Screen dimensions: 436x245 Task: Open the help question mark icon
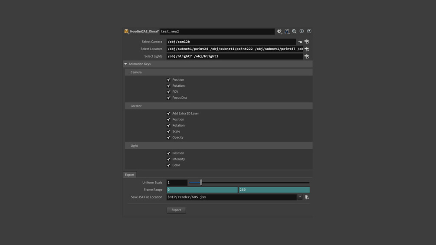click(309, 31)
